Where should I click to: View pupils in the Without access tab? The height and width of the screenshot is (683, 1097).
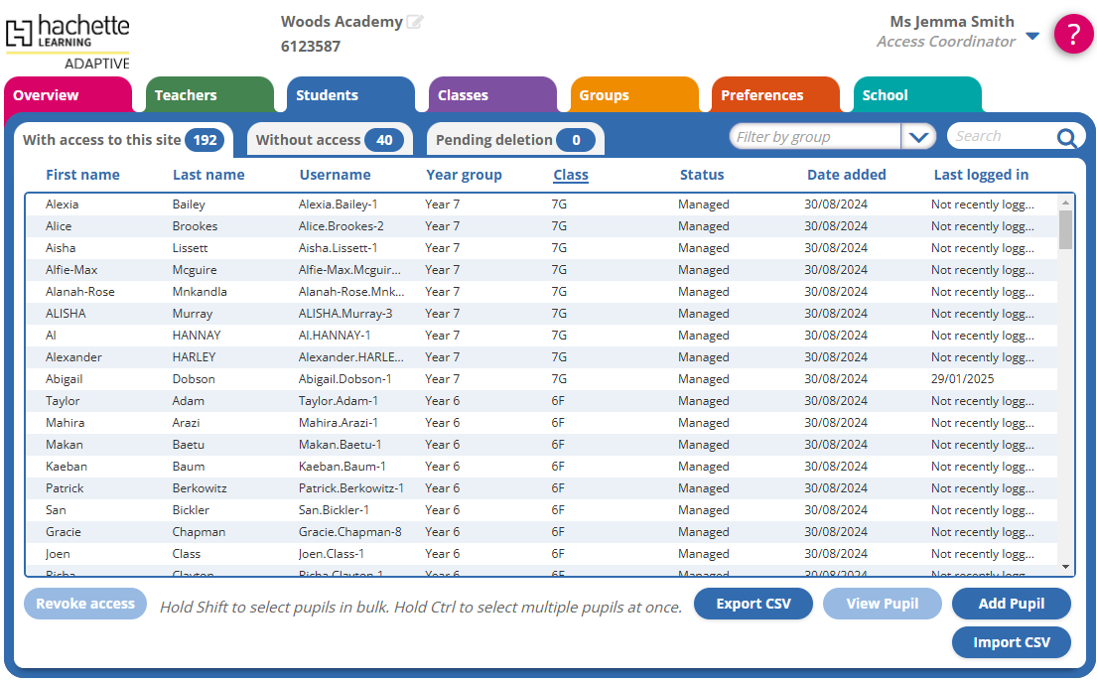tap(329, 139)
